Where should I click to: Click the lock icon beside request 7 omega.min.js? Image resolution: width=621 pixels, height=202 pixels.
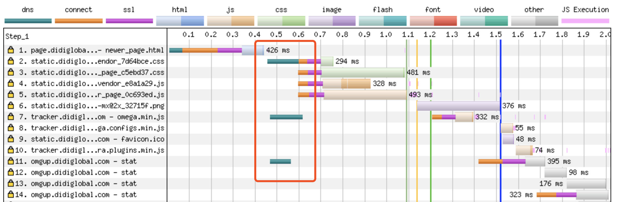click(11, 117)
